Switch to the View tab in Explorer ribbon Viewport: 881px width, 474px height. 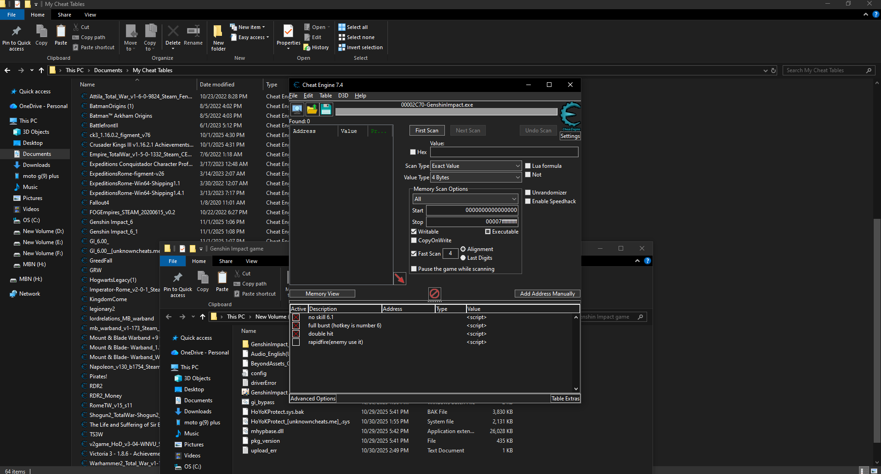(90, 15)
